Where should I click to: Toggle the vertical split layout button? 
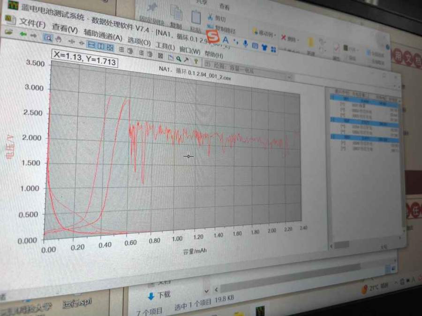pyautogui.click(x=101, y=46)
